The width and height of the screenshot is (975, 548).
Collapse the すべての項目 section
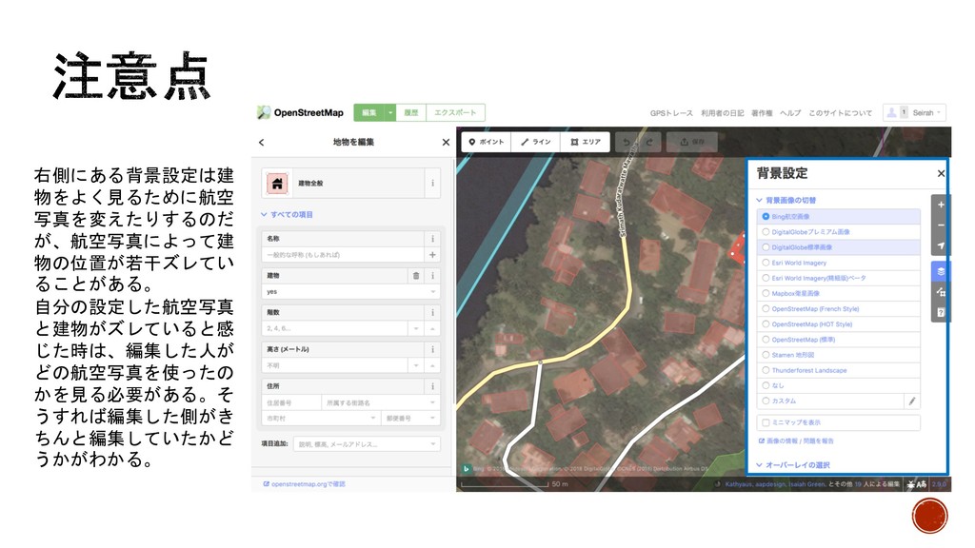287,215
